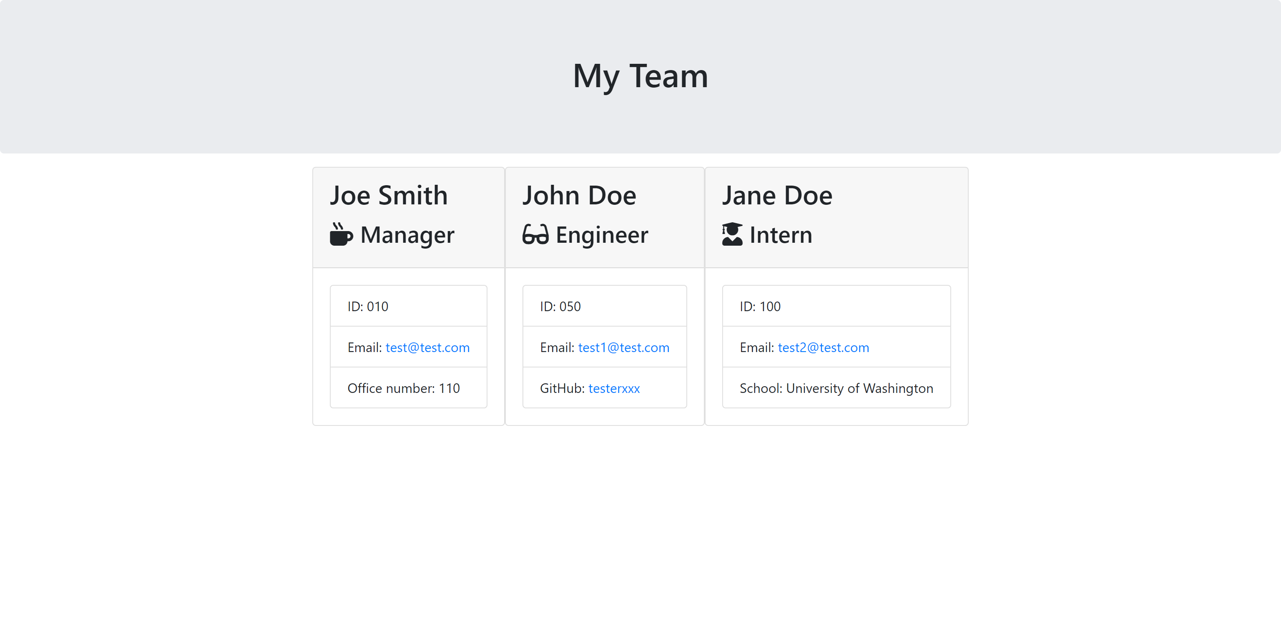This screenshot has height=634, width=1281.
Task: Click the Joe Smith card header
Action: pyautogui.click(x=389, y=195)
